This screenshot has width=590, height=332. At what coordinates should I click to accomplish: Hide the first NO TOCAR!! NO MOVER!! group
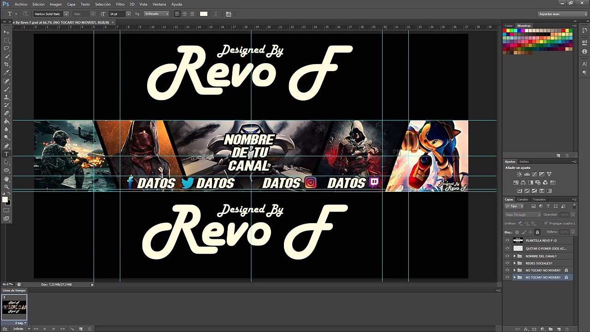(507, 270)
